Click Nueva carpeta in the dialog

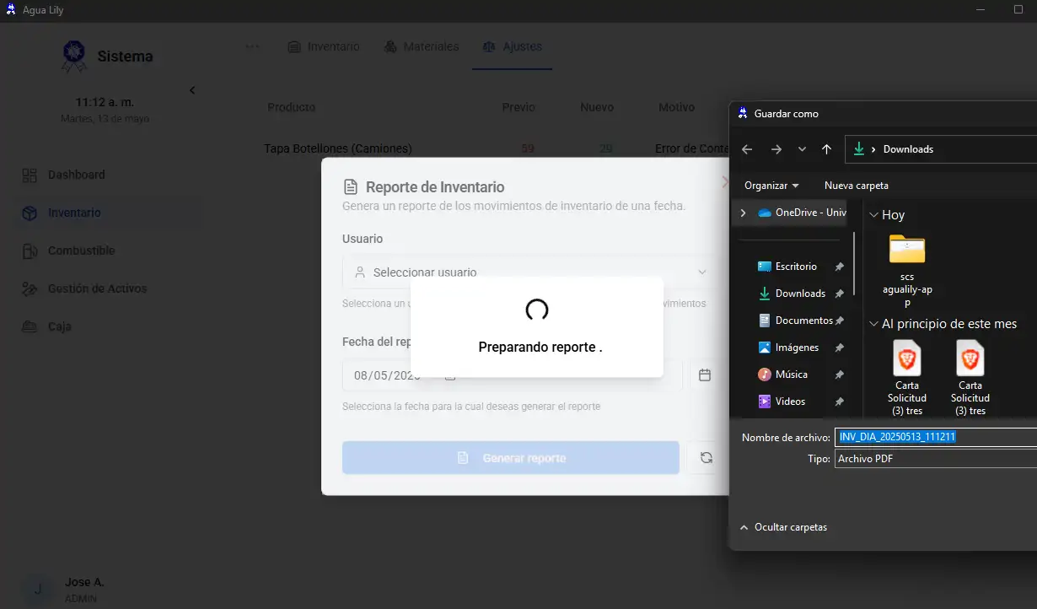[856, 186]
